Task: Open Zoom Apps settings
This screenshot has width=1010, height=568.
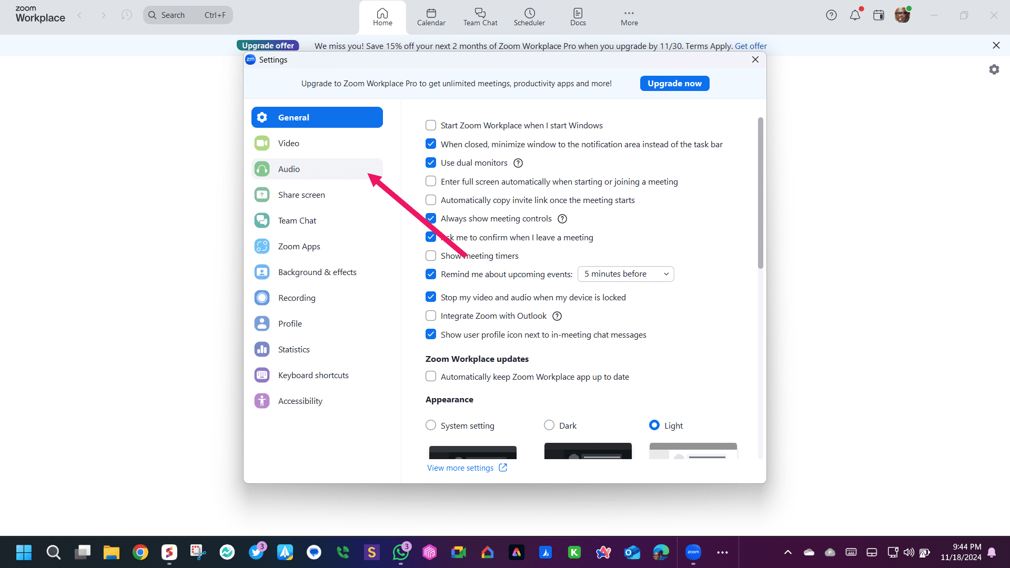Action: [317, 246]
